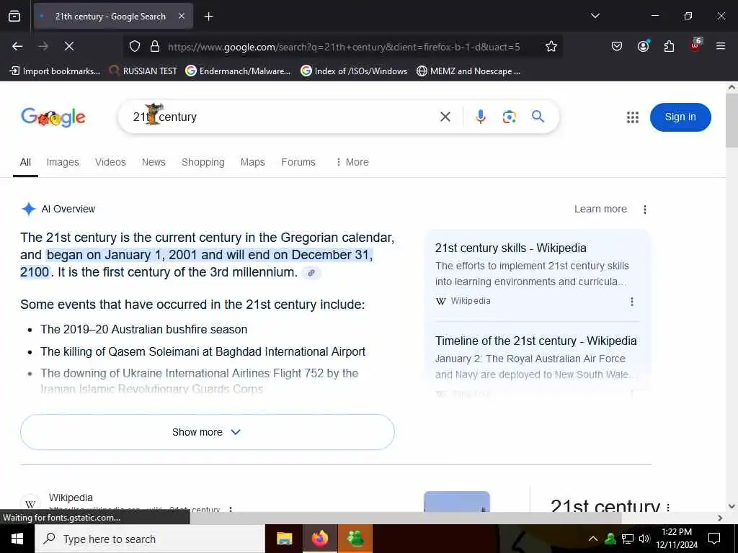Open Wikipedia search result
738x553 pixels.
coord(71,498)
